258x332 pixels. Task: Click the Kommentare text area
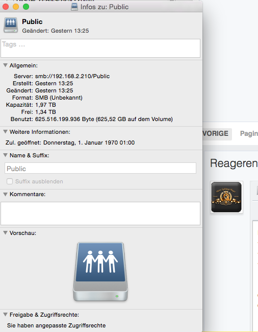pyautogui.click(x=100, y=214)
